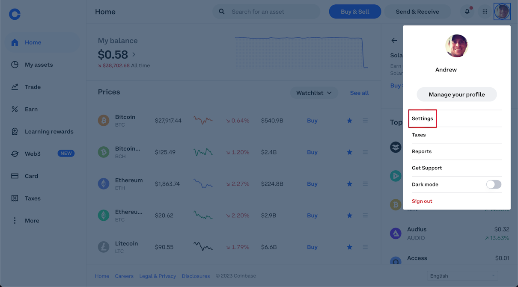
Task: Click the large Andrew profile photo
Action: [x=456, y=46]
